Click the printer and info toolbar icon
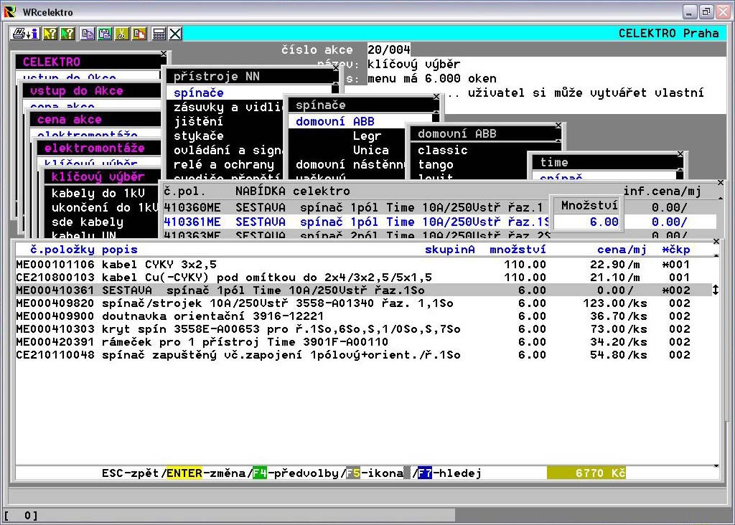Screen dimensions: 735x525 point(24,34)
